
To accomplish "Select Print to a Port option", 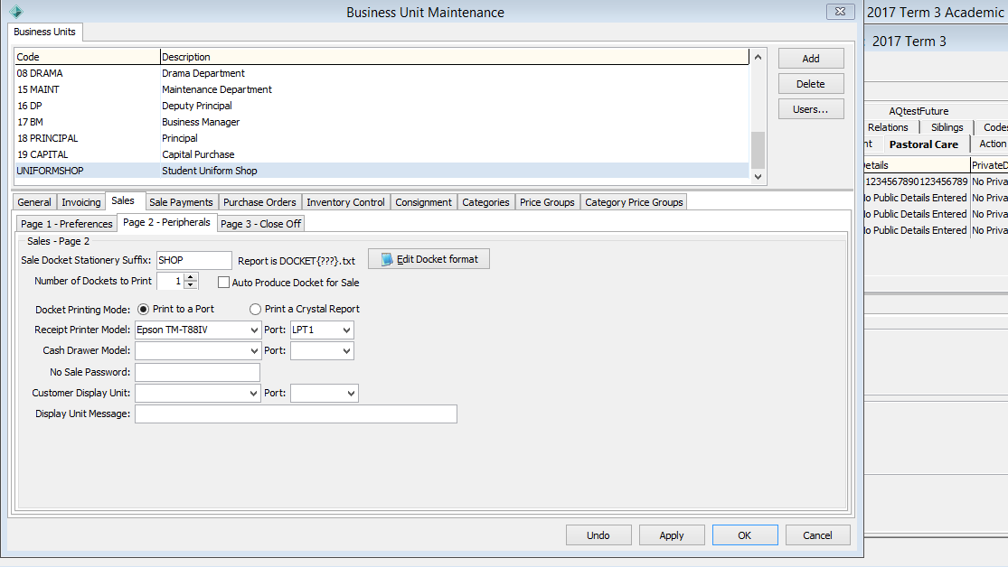I will [x=144, y=309].
